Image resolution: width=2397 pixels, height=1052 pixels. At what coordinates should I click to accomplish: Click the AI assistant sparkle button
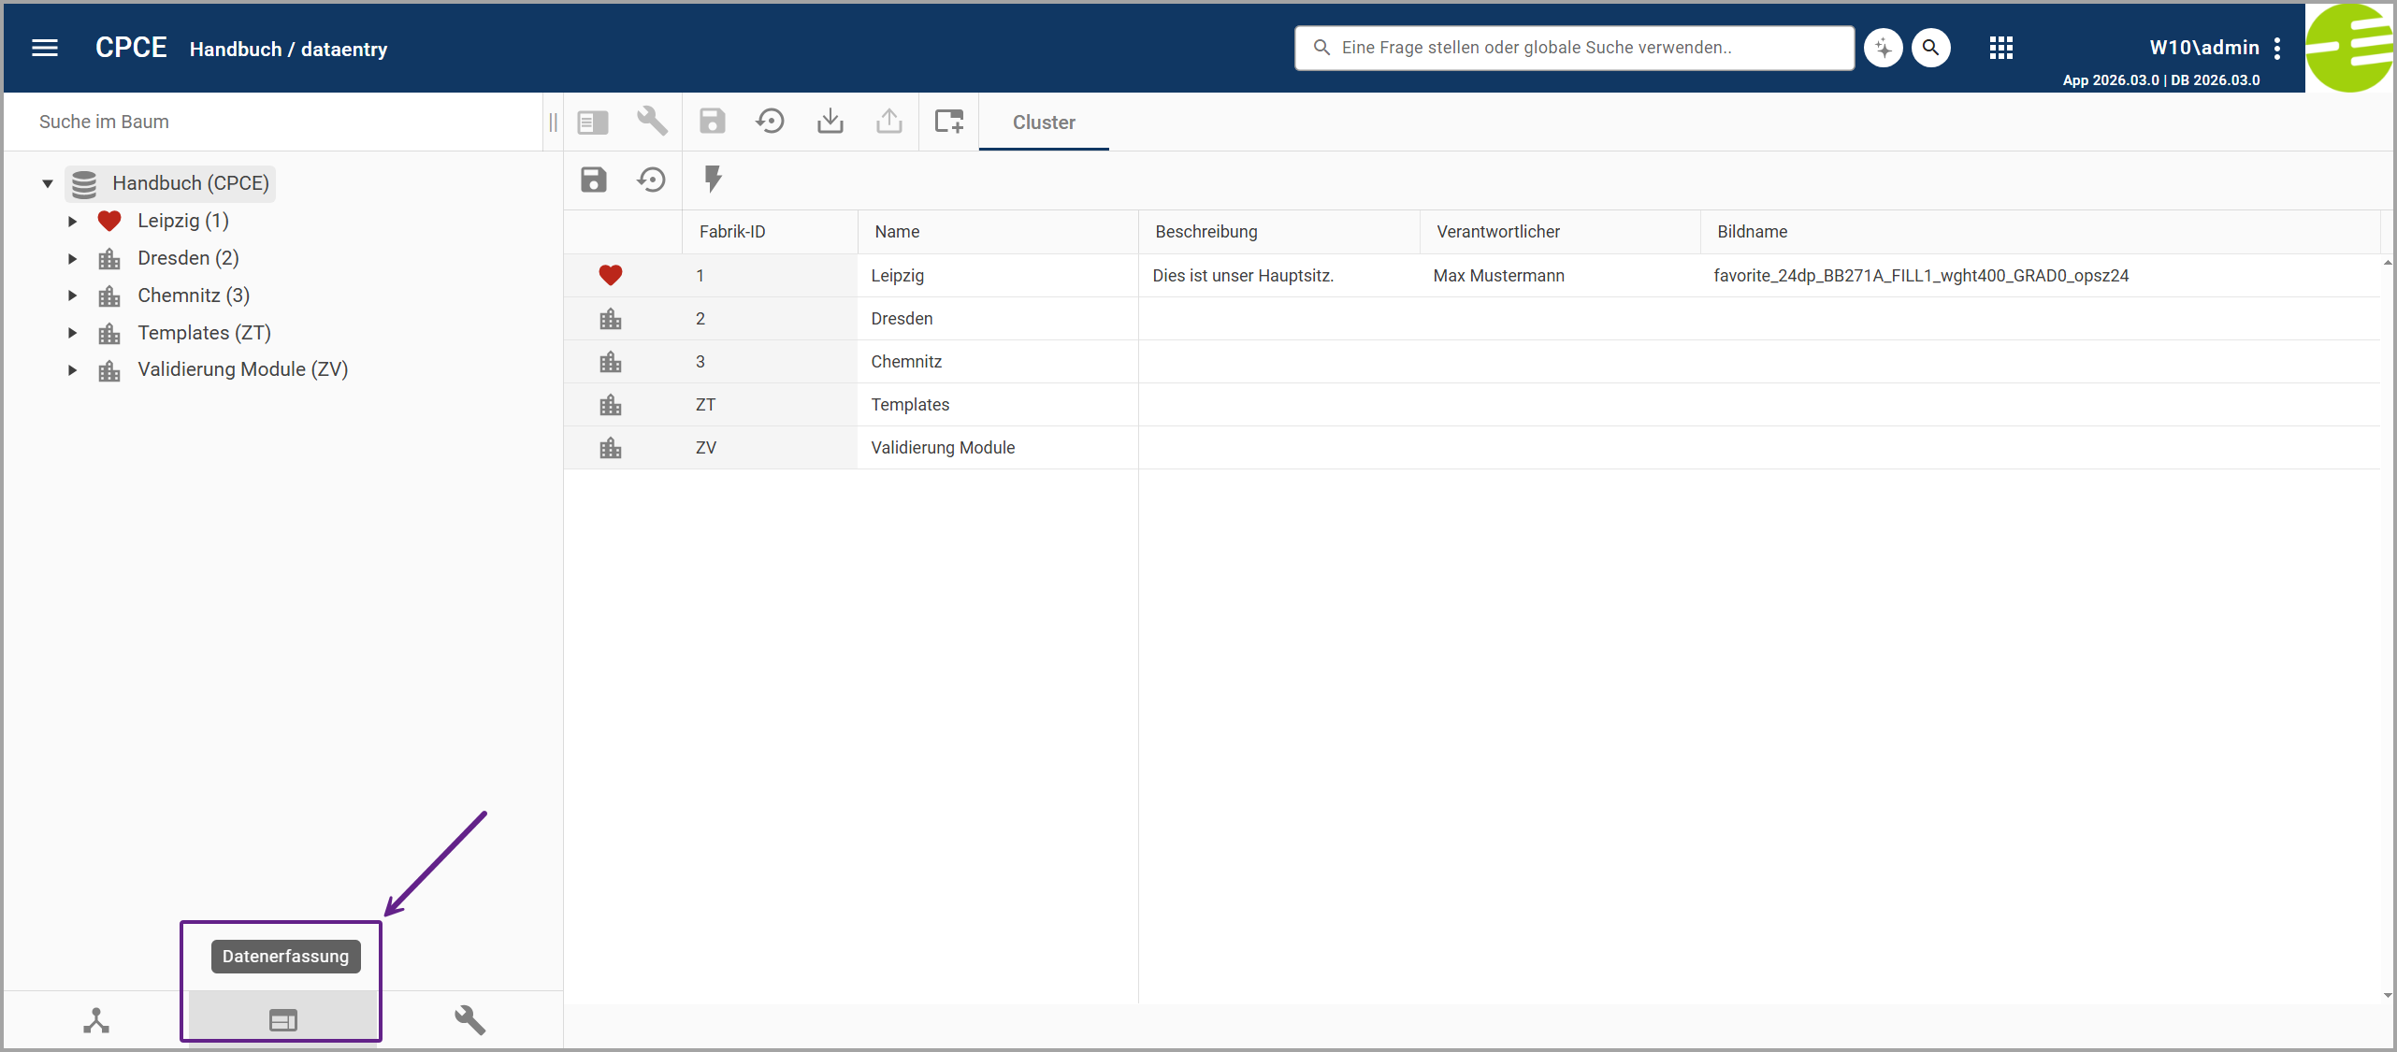pos(1883,48)
